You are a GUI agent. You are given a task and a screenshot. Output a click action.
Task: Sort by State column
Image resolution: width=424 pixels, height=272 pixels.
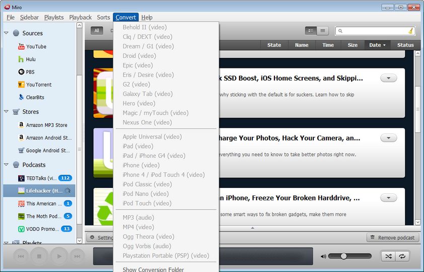point(274,45)
